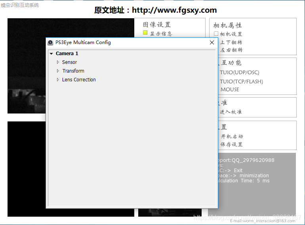
Task: Select the Camera 1 tree label
Action: click(x=67, y=54)
